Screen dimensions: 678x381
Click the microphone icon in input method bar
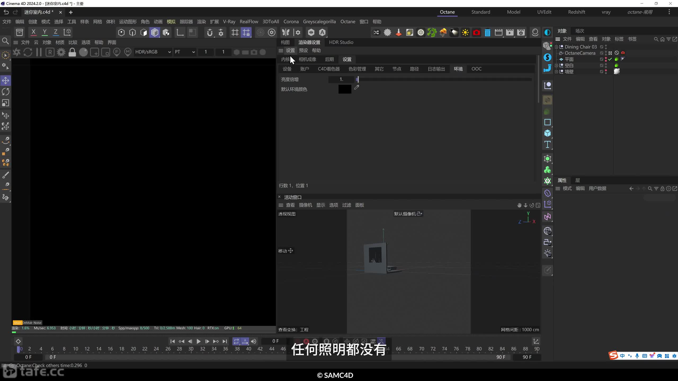click(x=637, y=356)
